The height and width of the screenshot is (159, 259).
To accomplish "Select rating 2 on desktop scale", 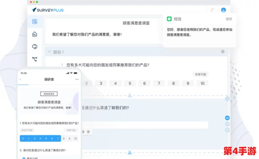I will [86, 84].
